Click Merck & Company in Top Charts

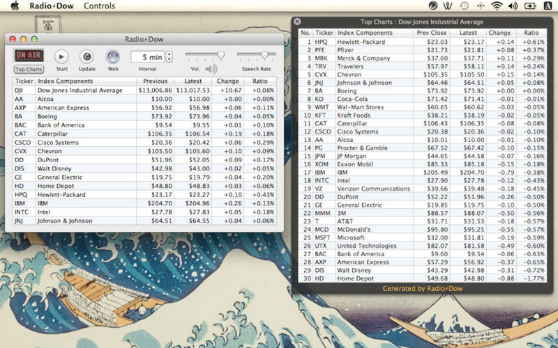tap(363, 58)
